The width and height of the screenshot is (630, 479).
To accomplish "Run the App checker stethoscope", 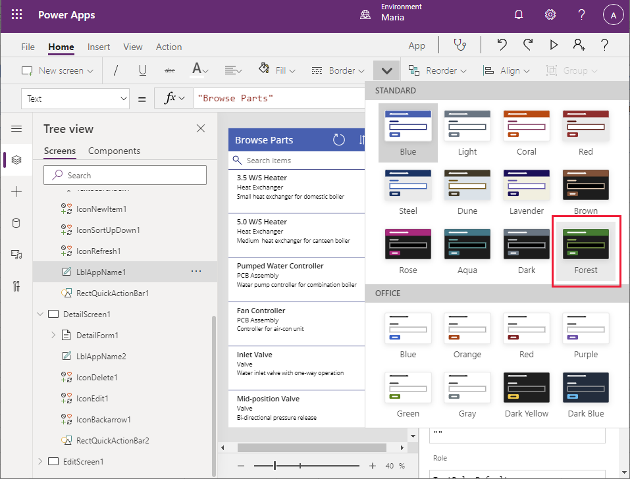I will click(459, 45).
